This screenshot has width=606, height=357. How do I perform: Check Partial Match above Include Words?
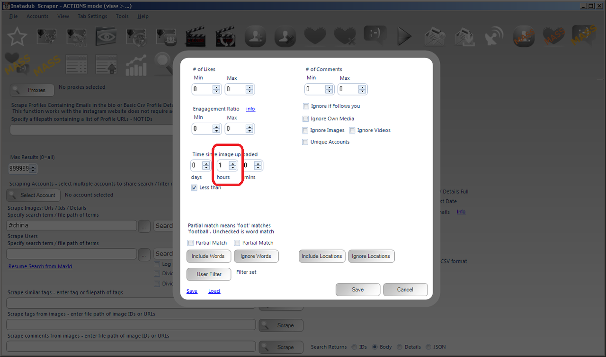pos(190,243)
